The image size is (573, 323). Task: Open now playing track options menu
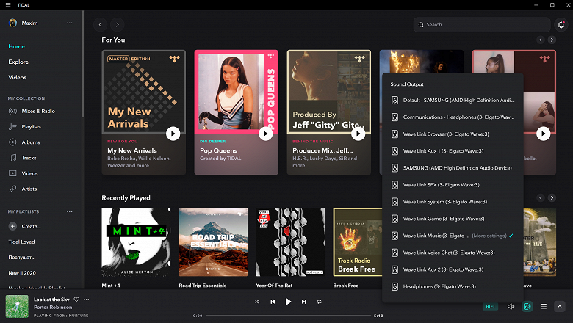pyautogui.click(x=86, y=300)
